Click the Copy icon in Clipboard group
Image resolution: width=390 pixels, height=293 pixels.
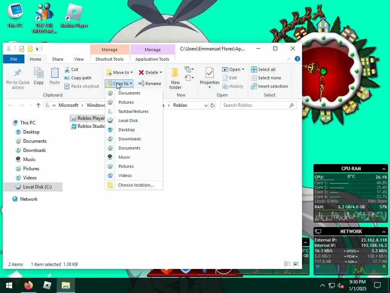pos(38,73)
